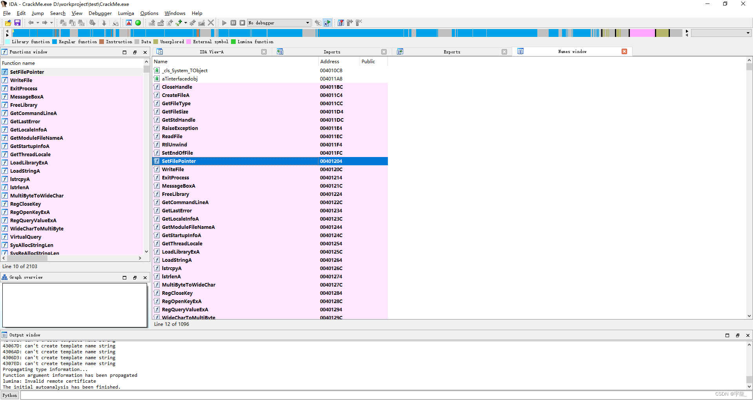Open the empty combo box right of navigation band

721,33
